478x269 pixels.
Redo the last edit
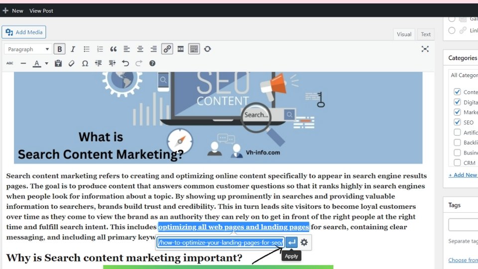[139, 63]
